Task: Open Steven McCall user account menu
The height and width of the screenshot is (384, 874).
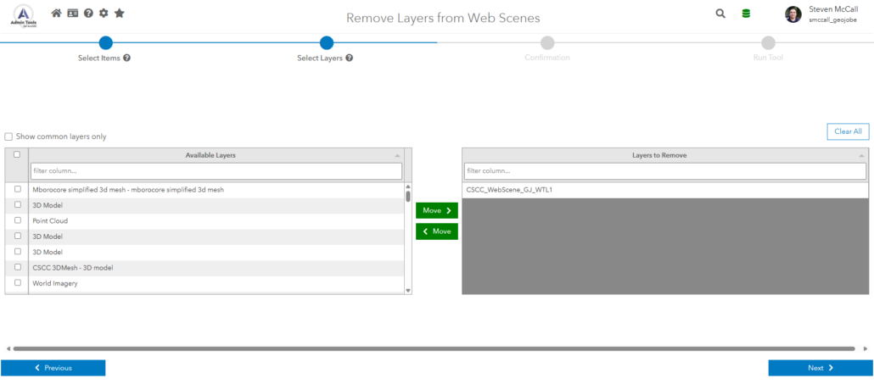Action: point(821,14)
